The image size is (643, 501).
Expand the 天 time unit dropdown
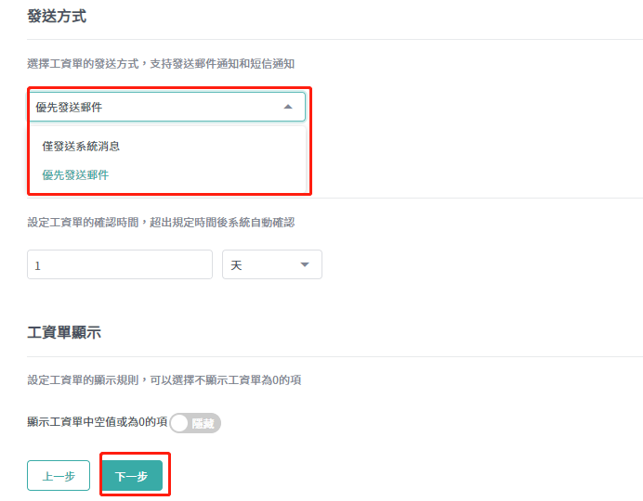coord(272,264)
